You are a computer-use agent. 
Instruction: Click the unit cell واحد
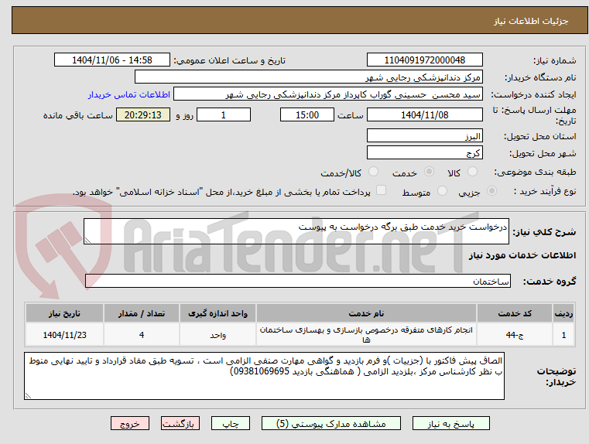click(x=217, y=335)
